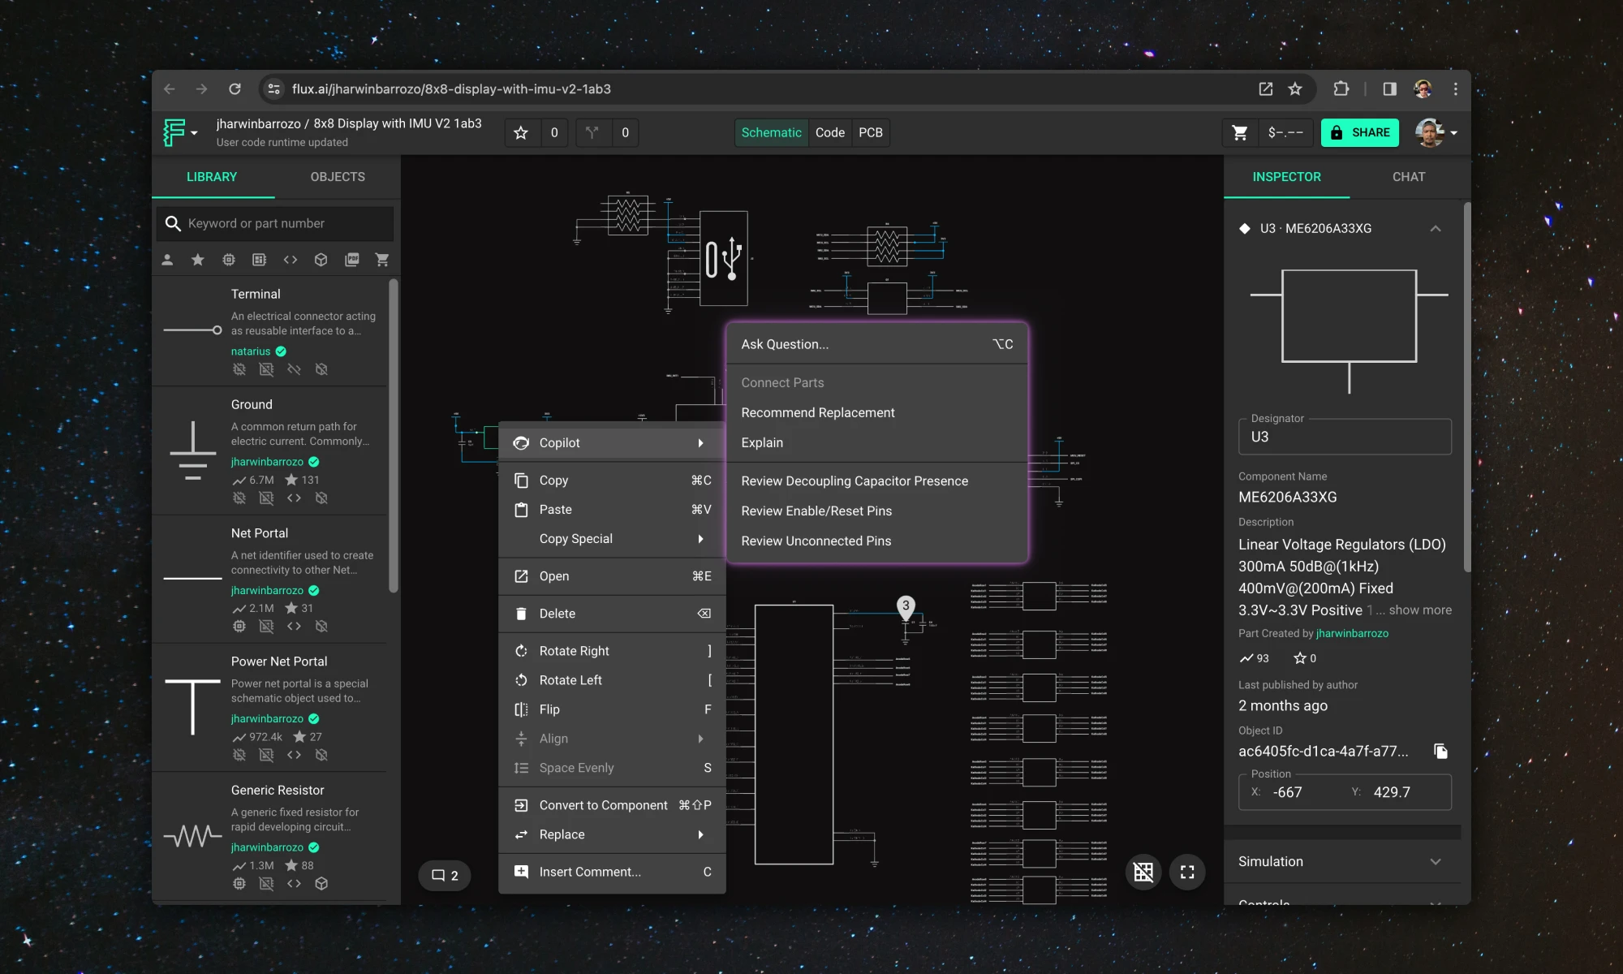Screen dimensions: 1623x974
Task: Filter library by chip components icon
Action: click(x=229, y=260)
